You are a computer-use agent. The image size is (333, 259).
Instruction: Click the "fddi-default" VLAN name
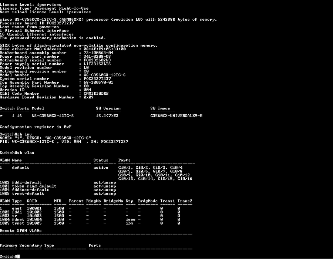(27, 182)
